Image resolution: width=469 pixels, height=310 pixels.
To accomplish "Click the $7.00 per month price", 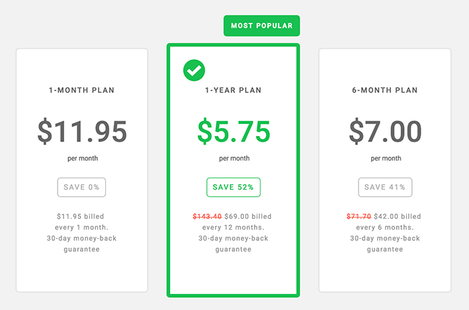I will pos(385,131).
